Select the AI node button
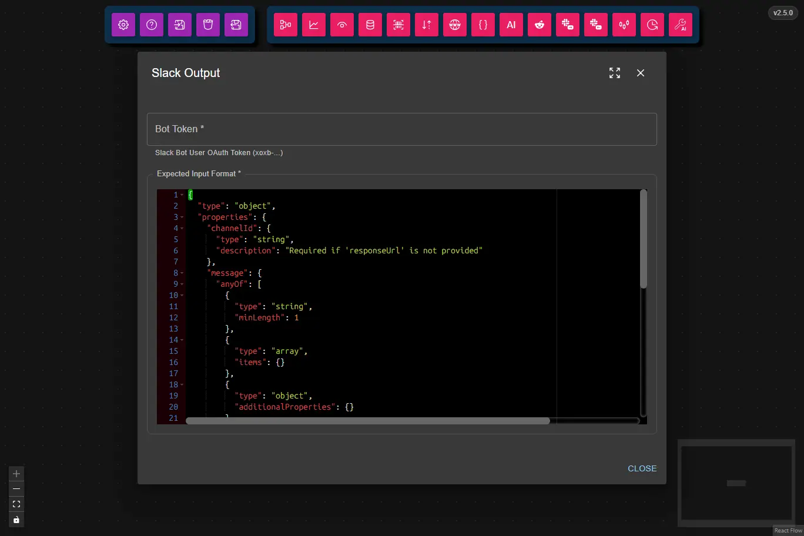 [x=511, y=25]
